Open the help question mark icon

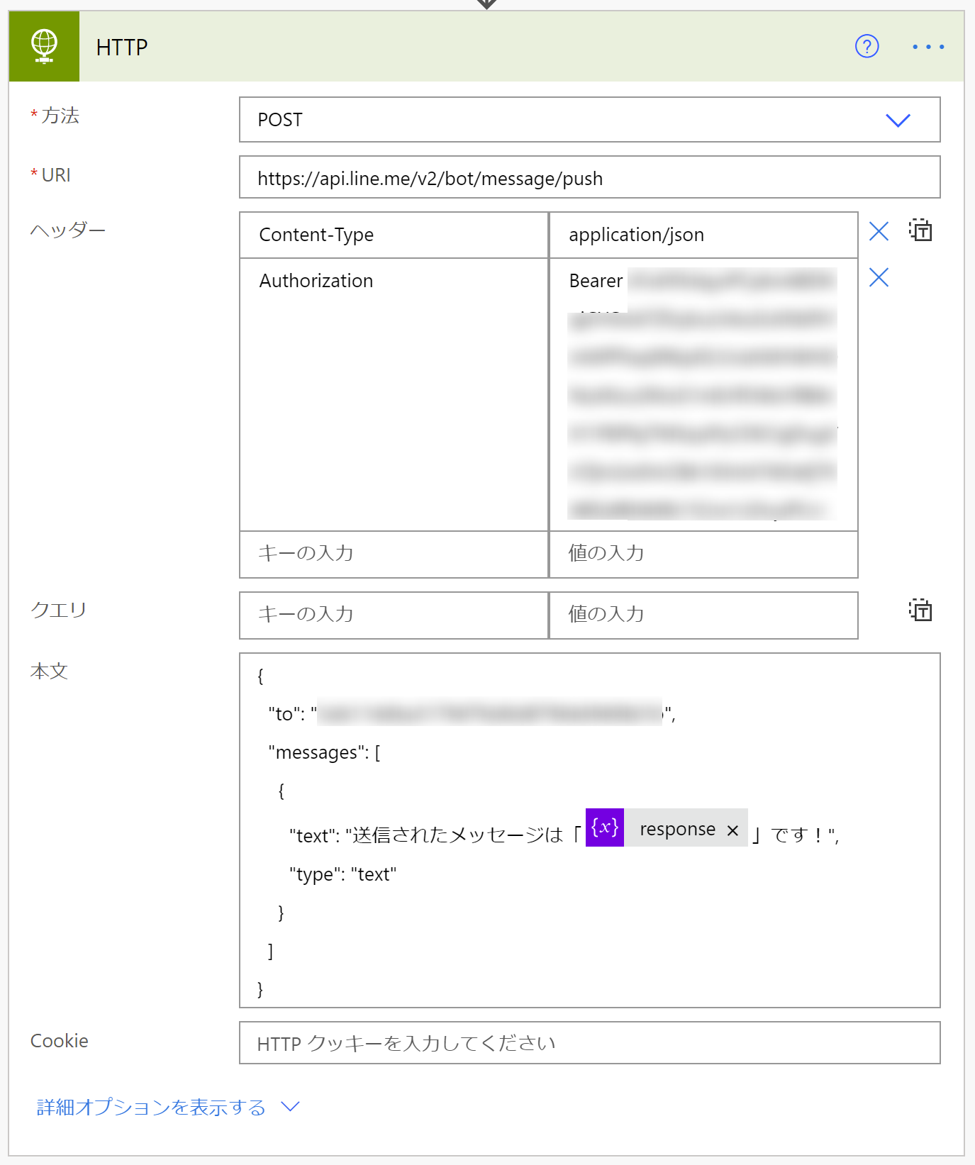(x=867, y=47)
